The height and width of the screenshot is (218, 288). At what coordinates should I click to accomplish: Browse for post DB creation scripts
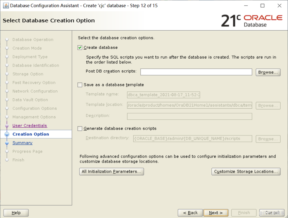pyautogui.click(x=268, y=72)
